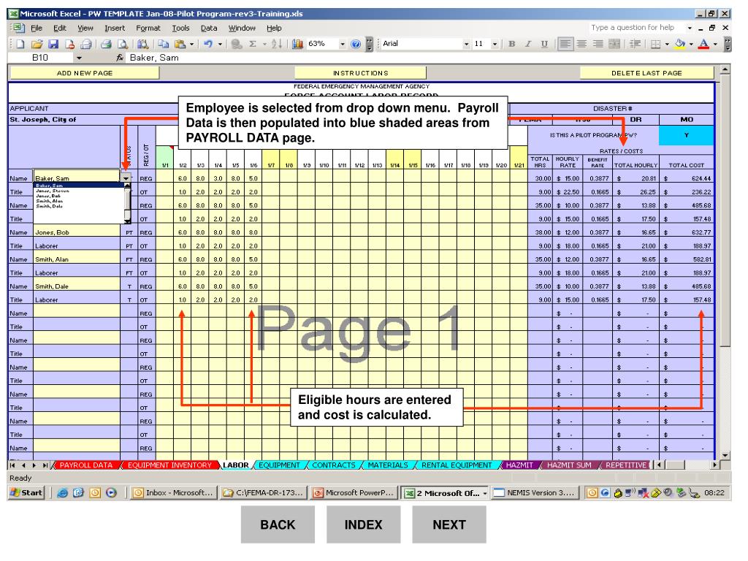This screenshot has height=561, width=748.
Task: Toggle Bold formatting
Action: tap(511, 44)
